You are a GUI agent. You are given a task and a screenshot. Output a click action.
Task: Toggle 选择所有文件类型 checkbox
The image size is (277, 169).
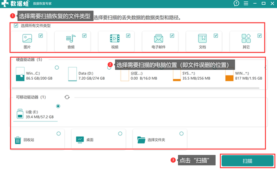click(x=16, y=25)
